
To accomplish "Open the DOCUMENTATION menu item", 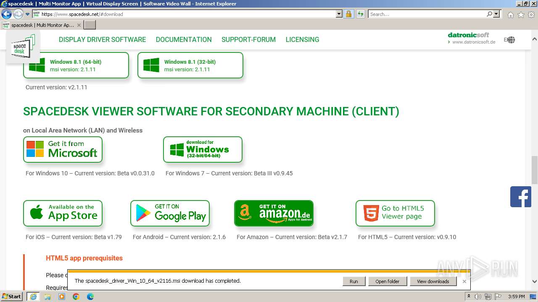I will [x=184, y=40].
